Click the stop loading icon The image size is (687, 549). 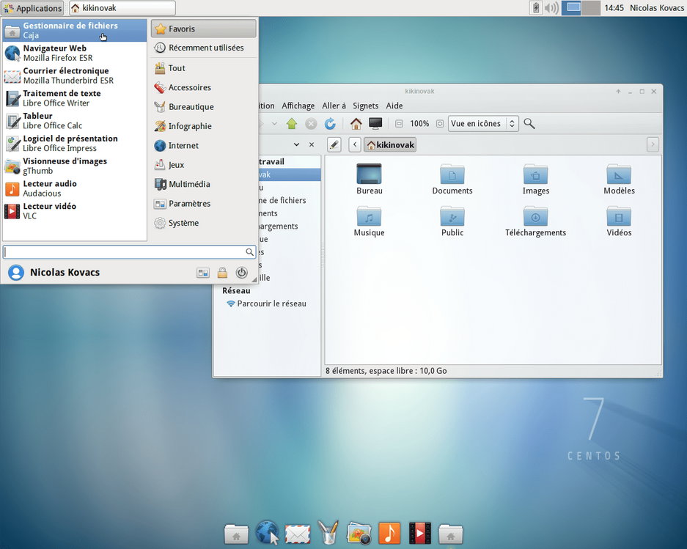coord(311,124)
